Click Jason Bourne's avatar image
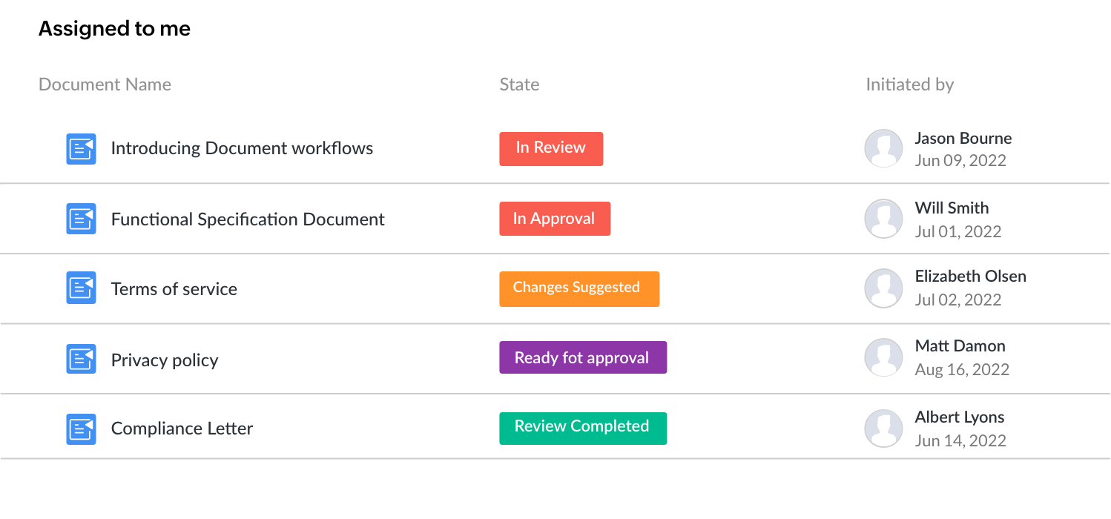This screenshot has height=519, width=1111. [x=883, y=148]
